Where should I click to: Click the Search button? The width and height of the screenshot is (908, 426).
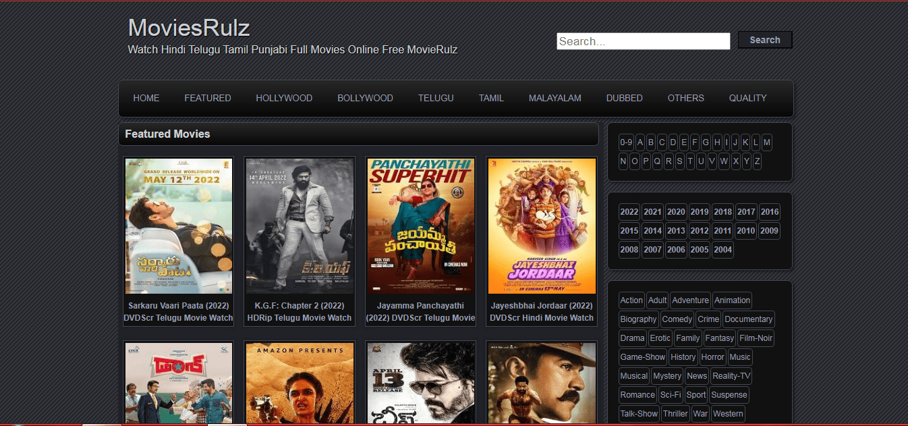point(765,40)
